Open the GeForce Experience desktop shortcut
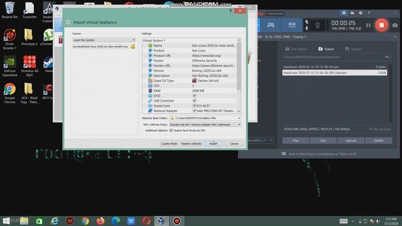This screenshot has height=226, width=402. coord(9,66)
